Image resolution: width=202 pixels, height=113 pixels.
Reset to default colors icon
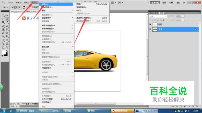(x=2, y=56)
